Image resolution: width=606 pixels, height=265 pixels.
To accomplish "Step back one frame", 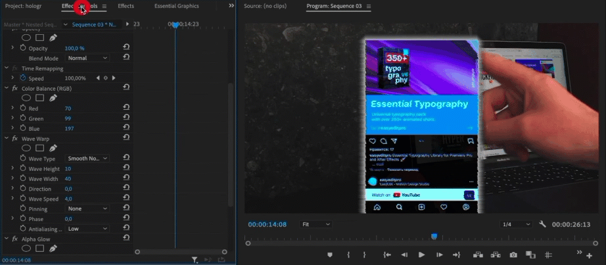I will tap(404, 254).
